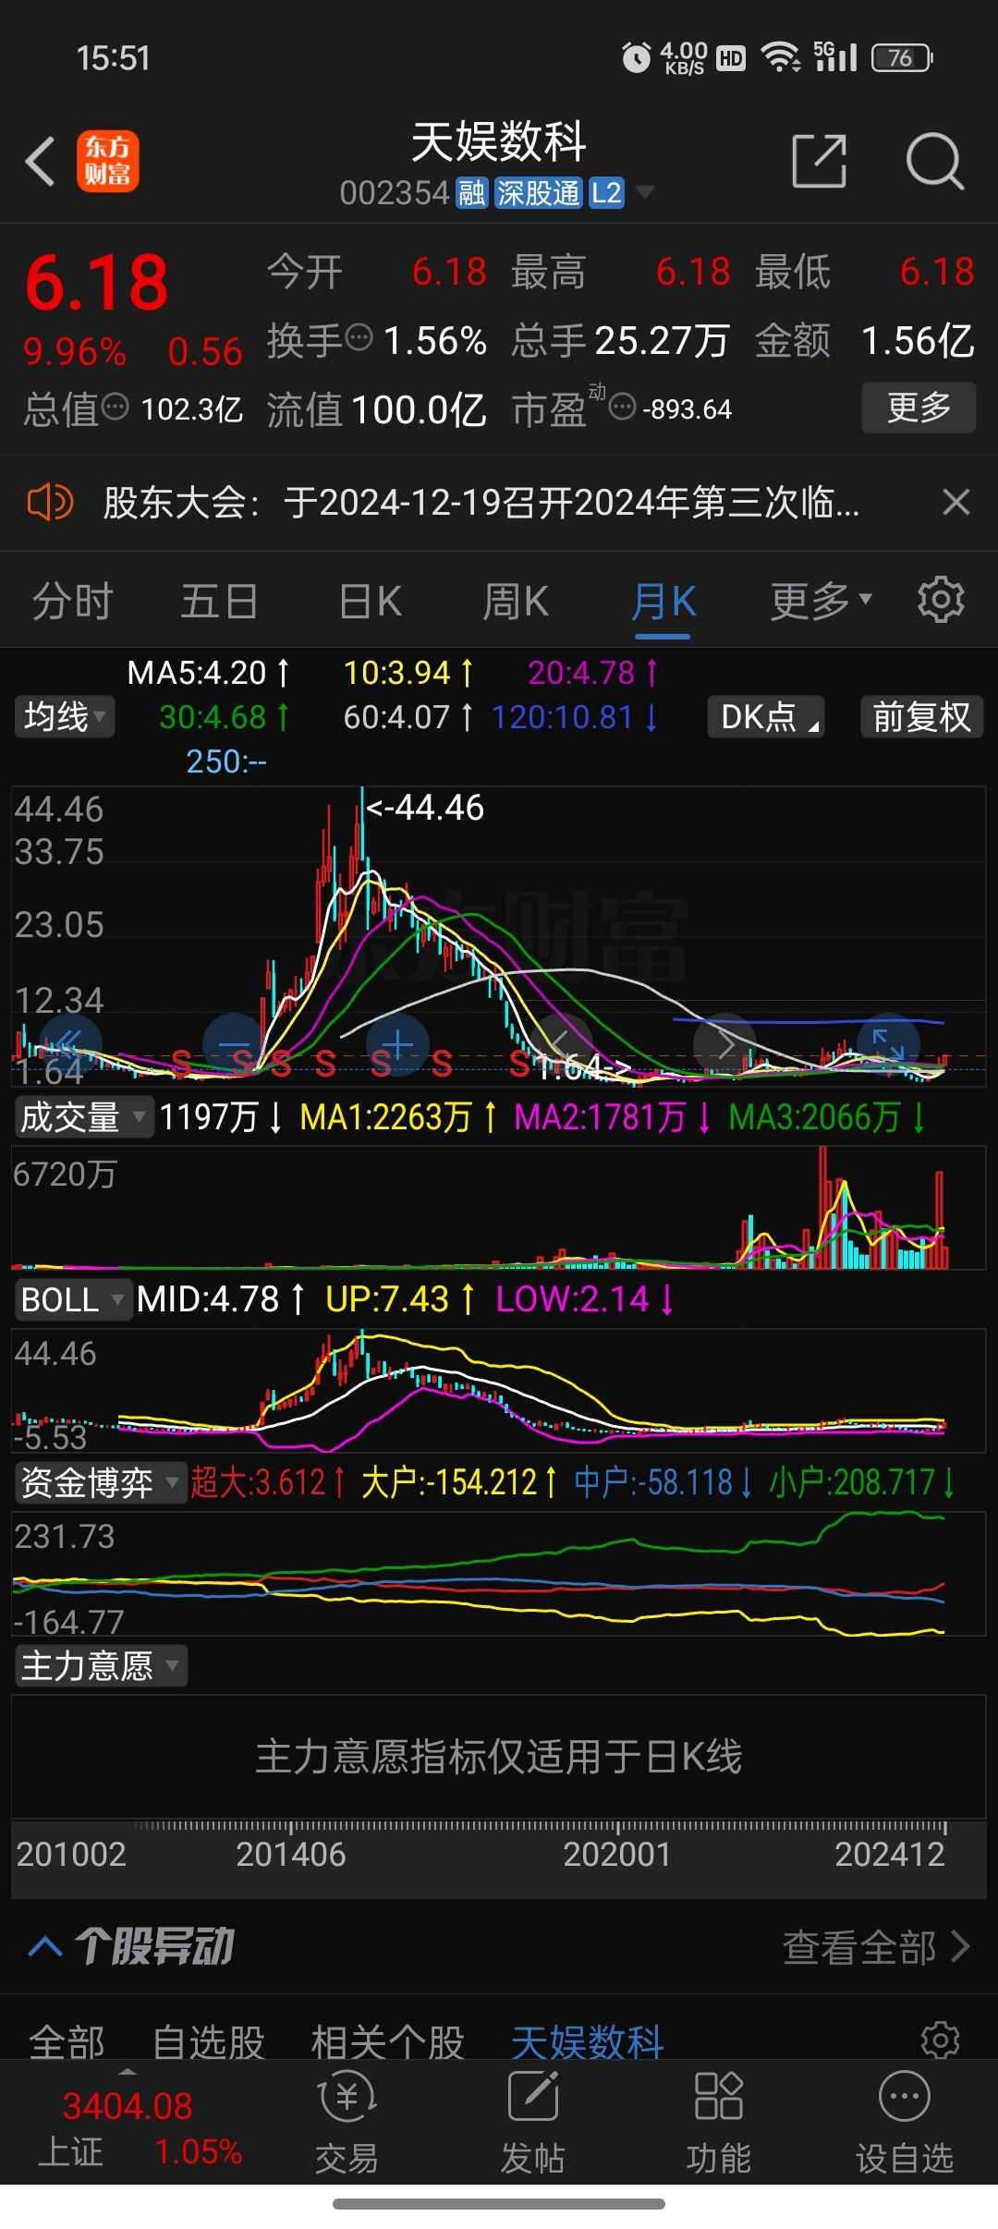998x2229 pixels.
Task: Open the 东方财富 app logo
Action: 108,161
